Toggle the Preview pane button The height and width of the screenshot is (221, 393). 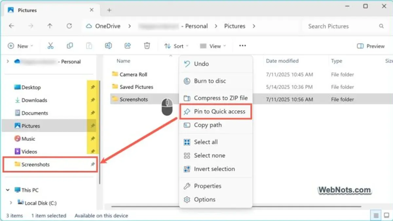tap(371, 46)
